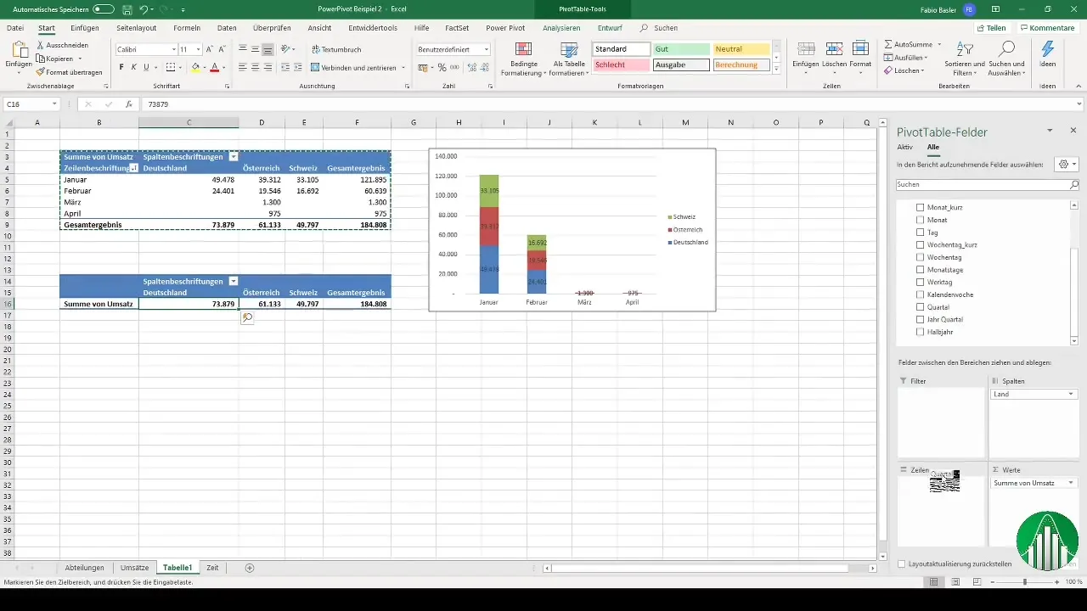Check the Kalenderwoche field checkbox
The height and width of the screenshot is (611, 1087).
920,294
